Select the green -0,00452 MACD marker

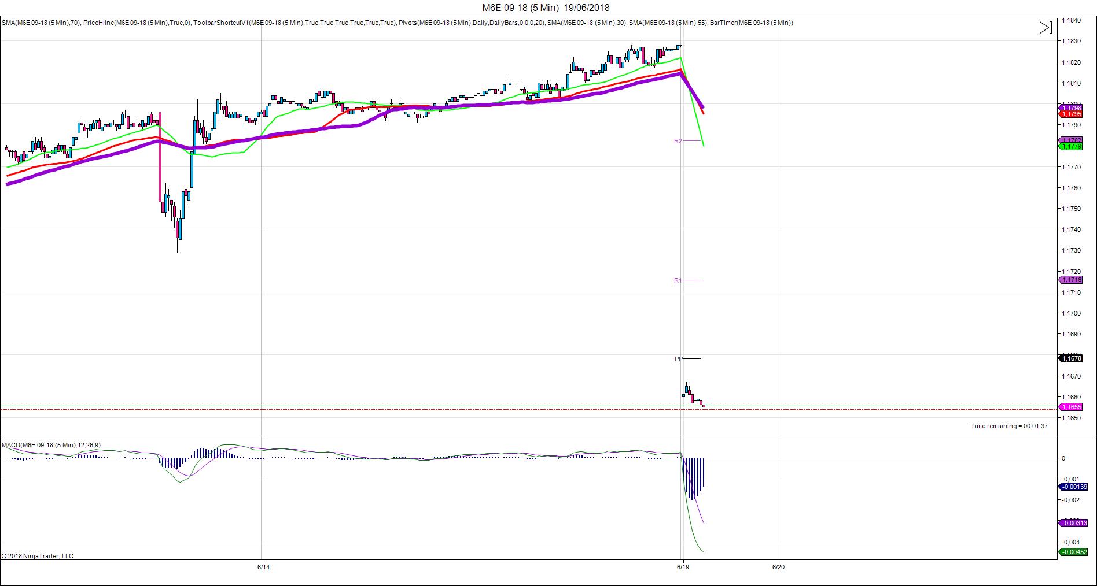tap(1074, 552)
